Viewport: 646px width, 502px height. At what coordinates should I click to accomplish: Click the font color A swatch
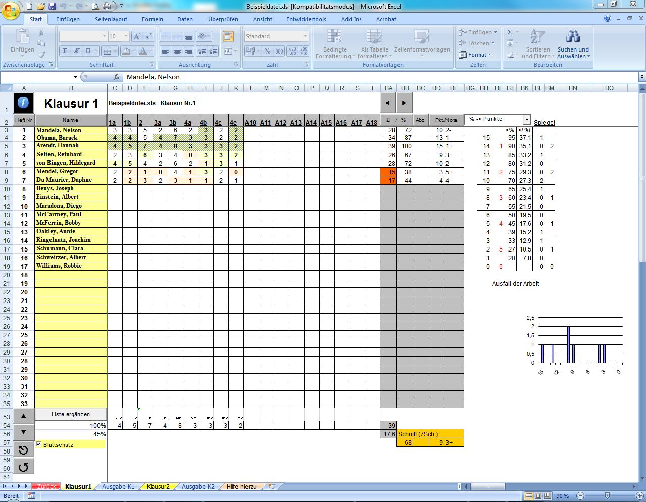coord(143,51)
